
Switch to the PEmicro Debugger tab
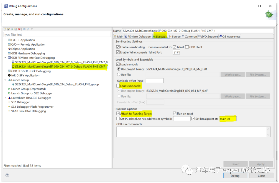[x=138, y=36]
